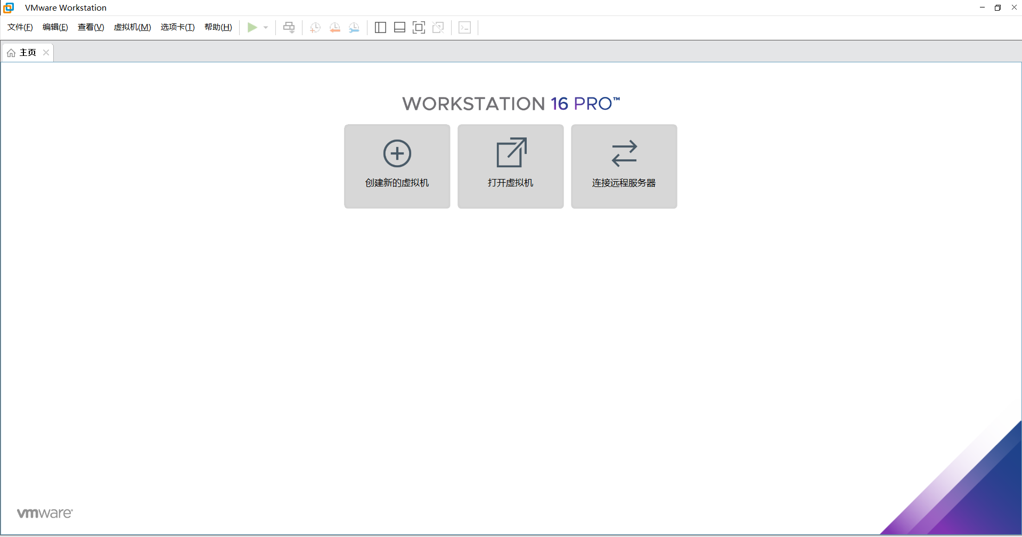Click the Unity mode toolbar icon
This screenshot has height=537, width=1022.
coord(438,28)
